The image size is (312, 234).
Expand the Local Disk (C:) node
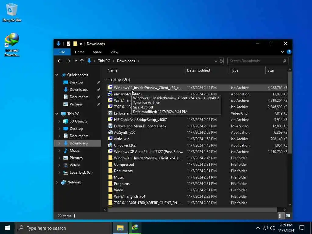(x=59, y=173)
